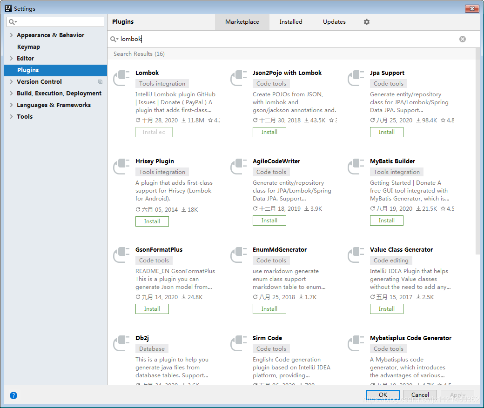Click the Json2Pojo with Lombok plugin icon

click(239, 78)
